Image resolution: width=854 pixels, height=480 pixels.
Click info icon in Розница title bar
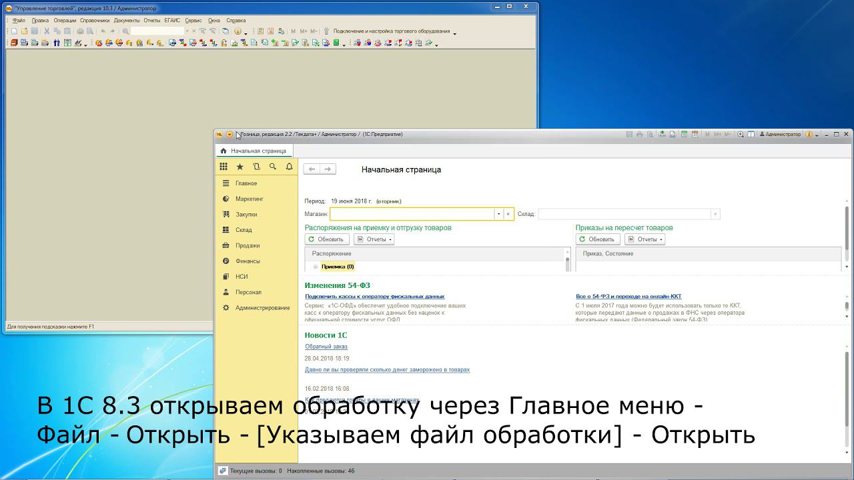tap(809, 134)
